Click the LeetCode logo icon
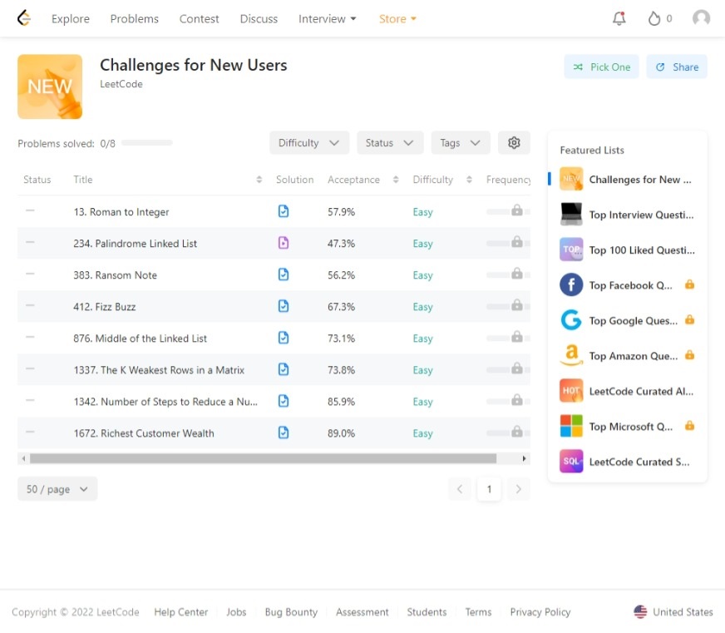725x633 pixels. point(24,18)
